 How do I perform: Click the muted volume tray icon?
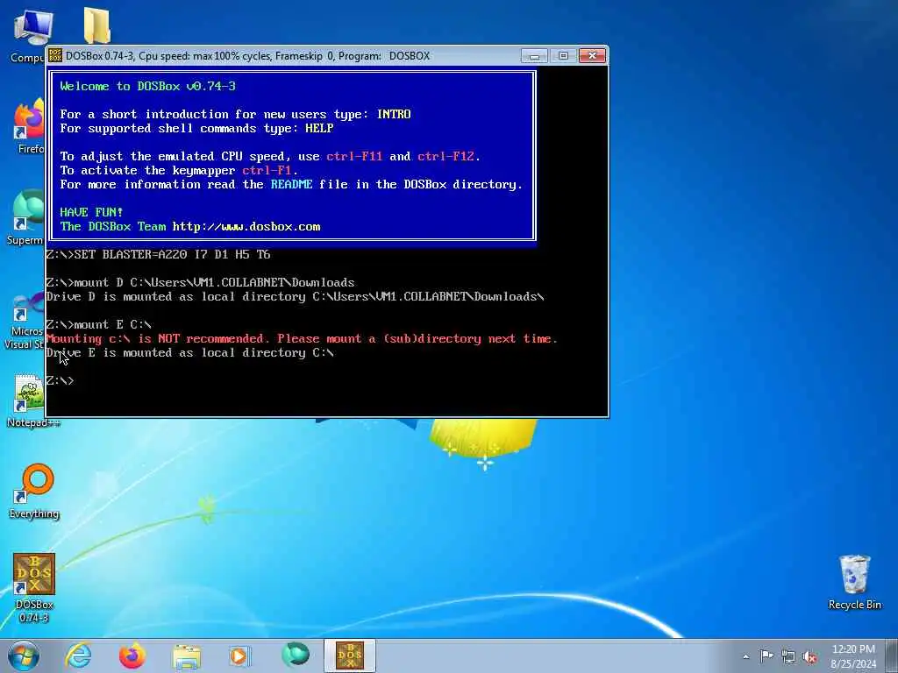coord(809,657)
